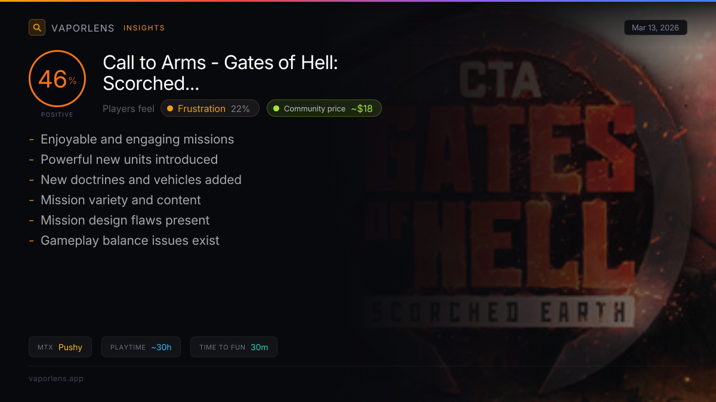Click the 'Players feel' label
The height and width of the screenshot is (402, 716).
(x=128, y=109)
